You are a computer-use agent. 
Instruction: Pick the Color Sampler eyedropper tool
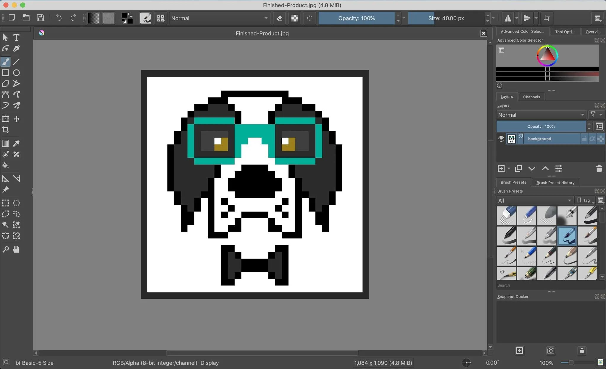(x=16, y=143)
